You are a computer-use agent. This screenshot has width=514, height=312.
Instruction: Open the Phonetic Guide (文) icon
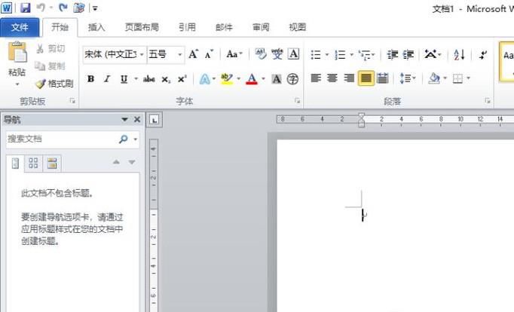tap(277, 54)
